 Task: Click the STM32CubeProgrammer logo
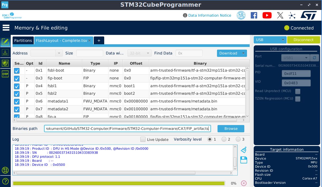coord(12,16)
